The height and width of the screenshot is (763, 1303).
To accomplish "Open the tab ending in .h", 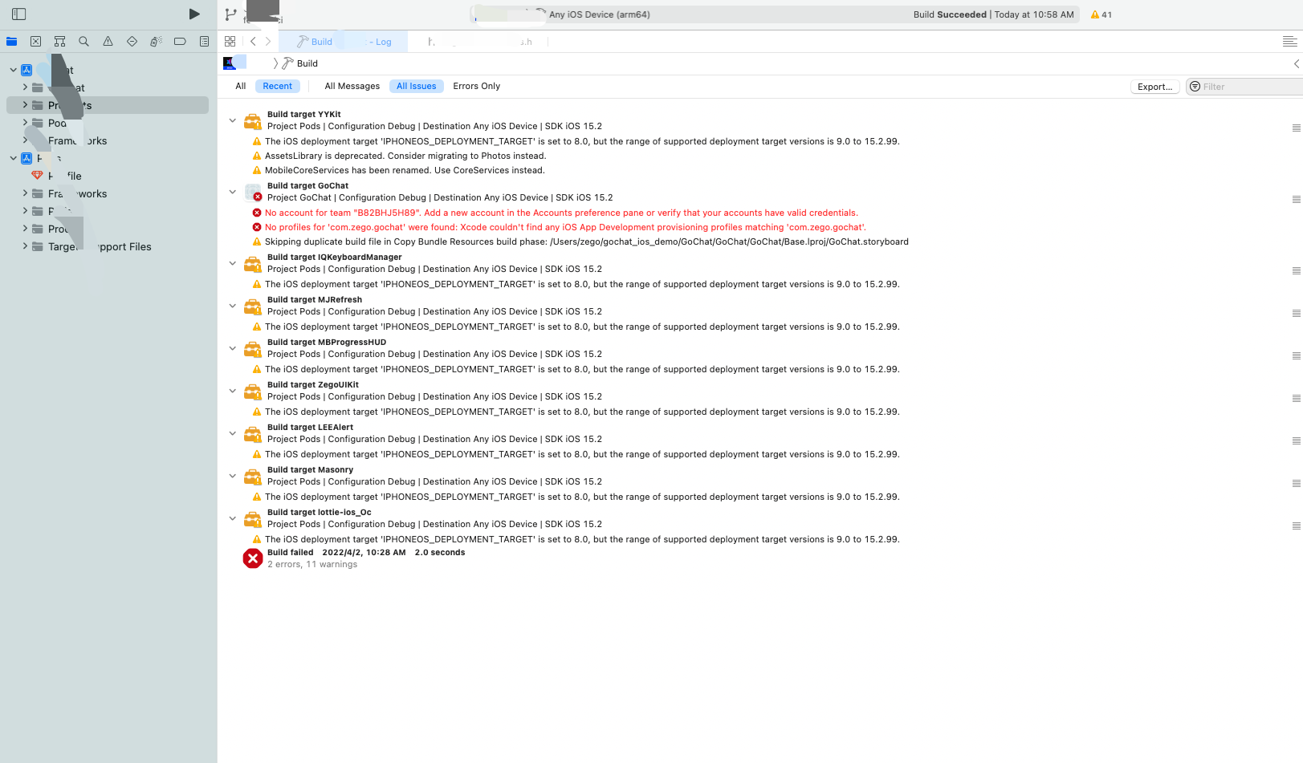I will [479, 42].
